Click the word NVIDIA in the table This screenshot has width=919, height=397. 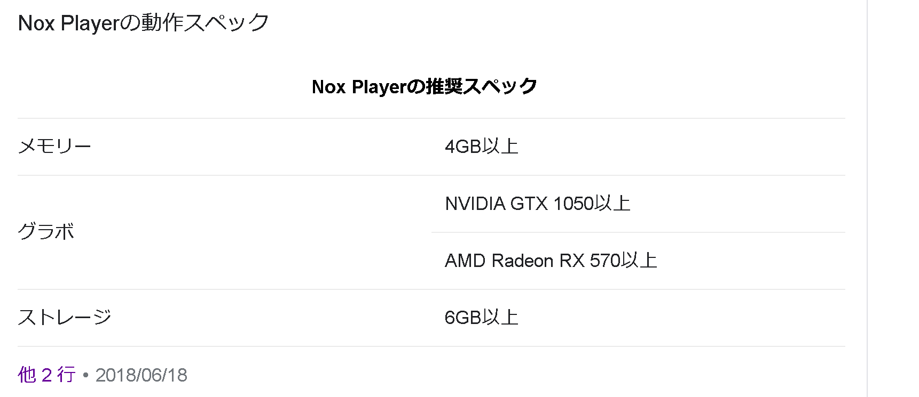pos(475,204)
